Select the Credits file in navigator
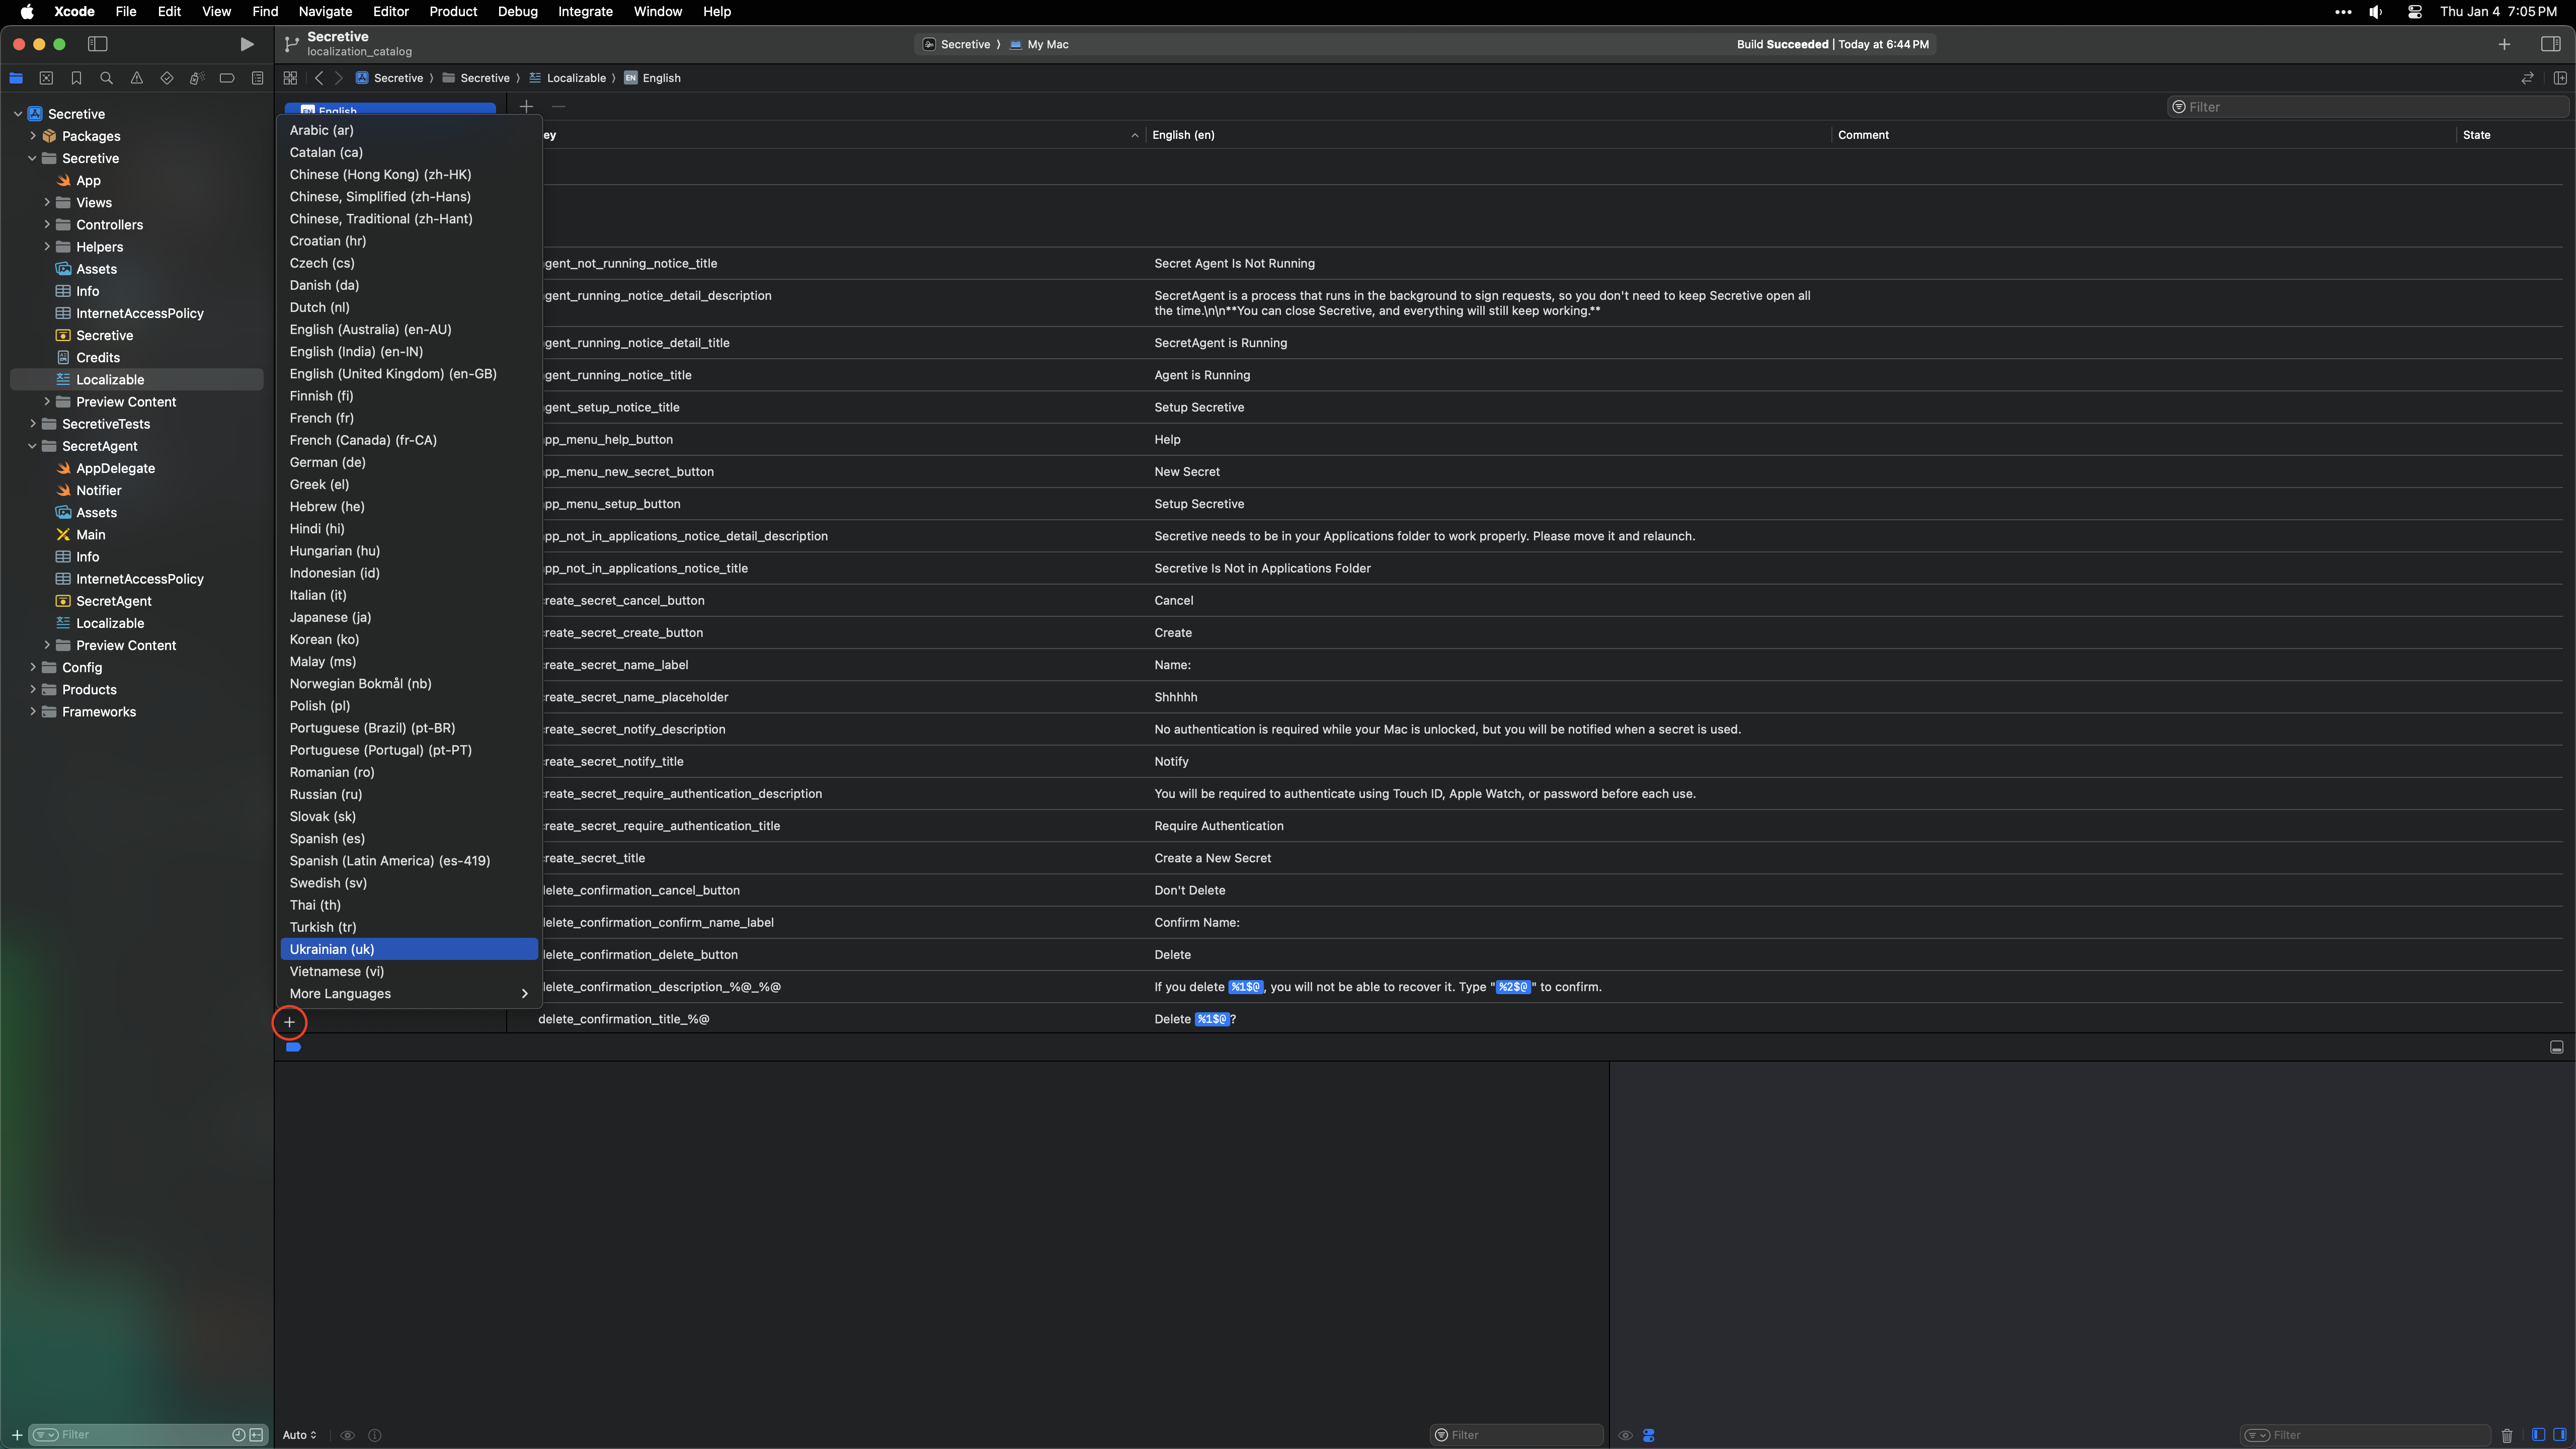The image size is (2576, 1449). pyautogui.click(x=98, y=358)
